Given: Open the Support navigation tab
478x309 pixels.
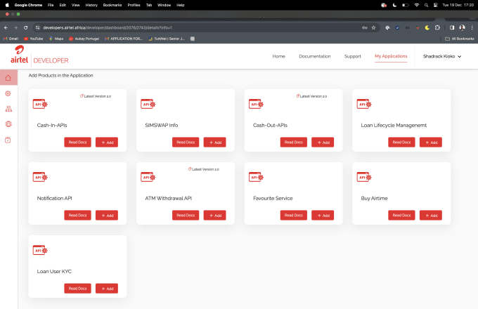Looking at the screenshot, I should 352,56.
